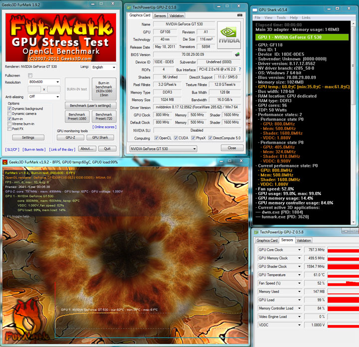The image size is (359, 347).
Task: Open the GPU Shader Clock sensor dropdown
Action: pyautogui.click(x=299, y=266)
